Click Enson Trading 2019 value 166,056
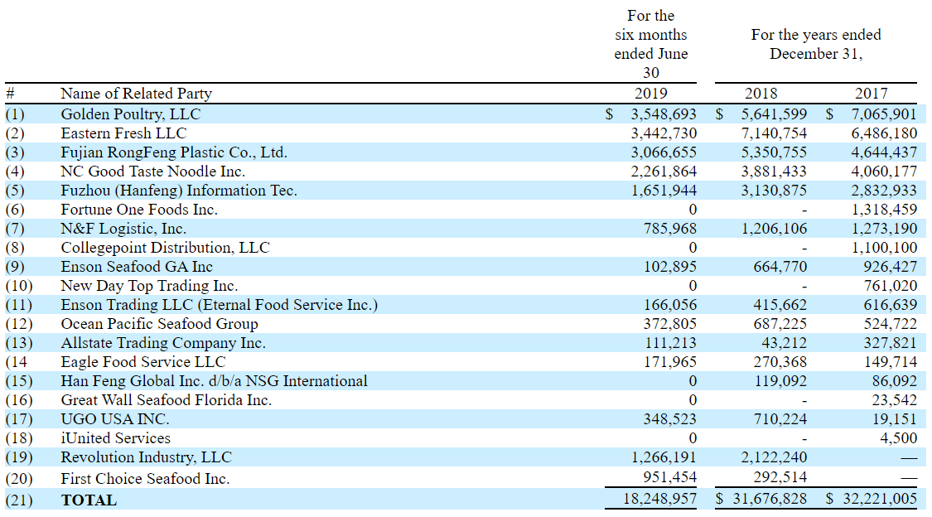The height and width of the screenshot is (517, 932). pos(670,304)
